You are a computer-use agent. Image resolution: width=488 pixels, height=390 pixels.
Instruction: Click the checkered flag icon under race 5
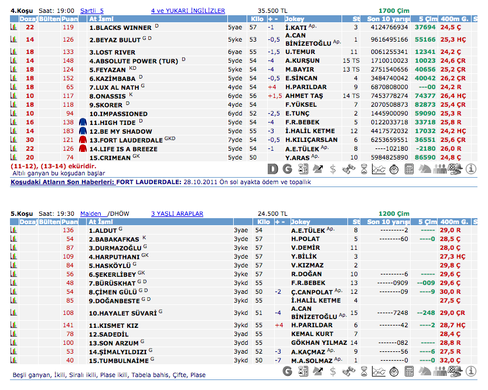(455, 371)
